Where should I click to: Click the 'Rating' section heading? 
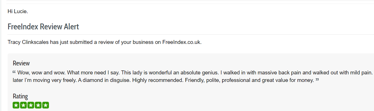tap(21, 96)
